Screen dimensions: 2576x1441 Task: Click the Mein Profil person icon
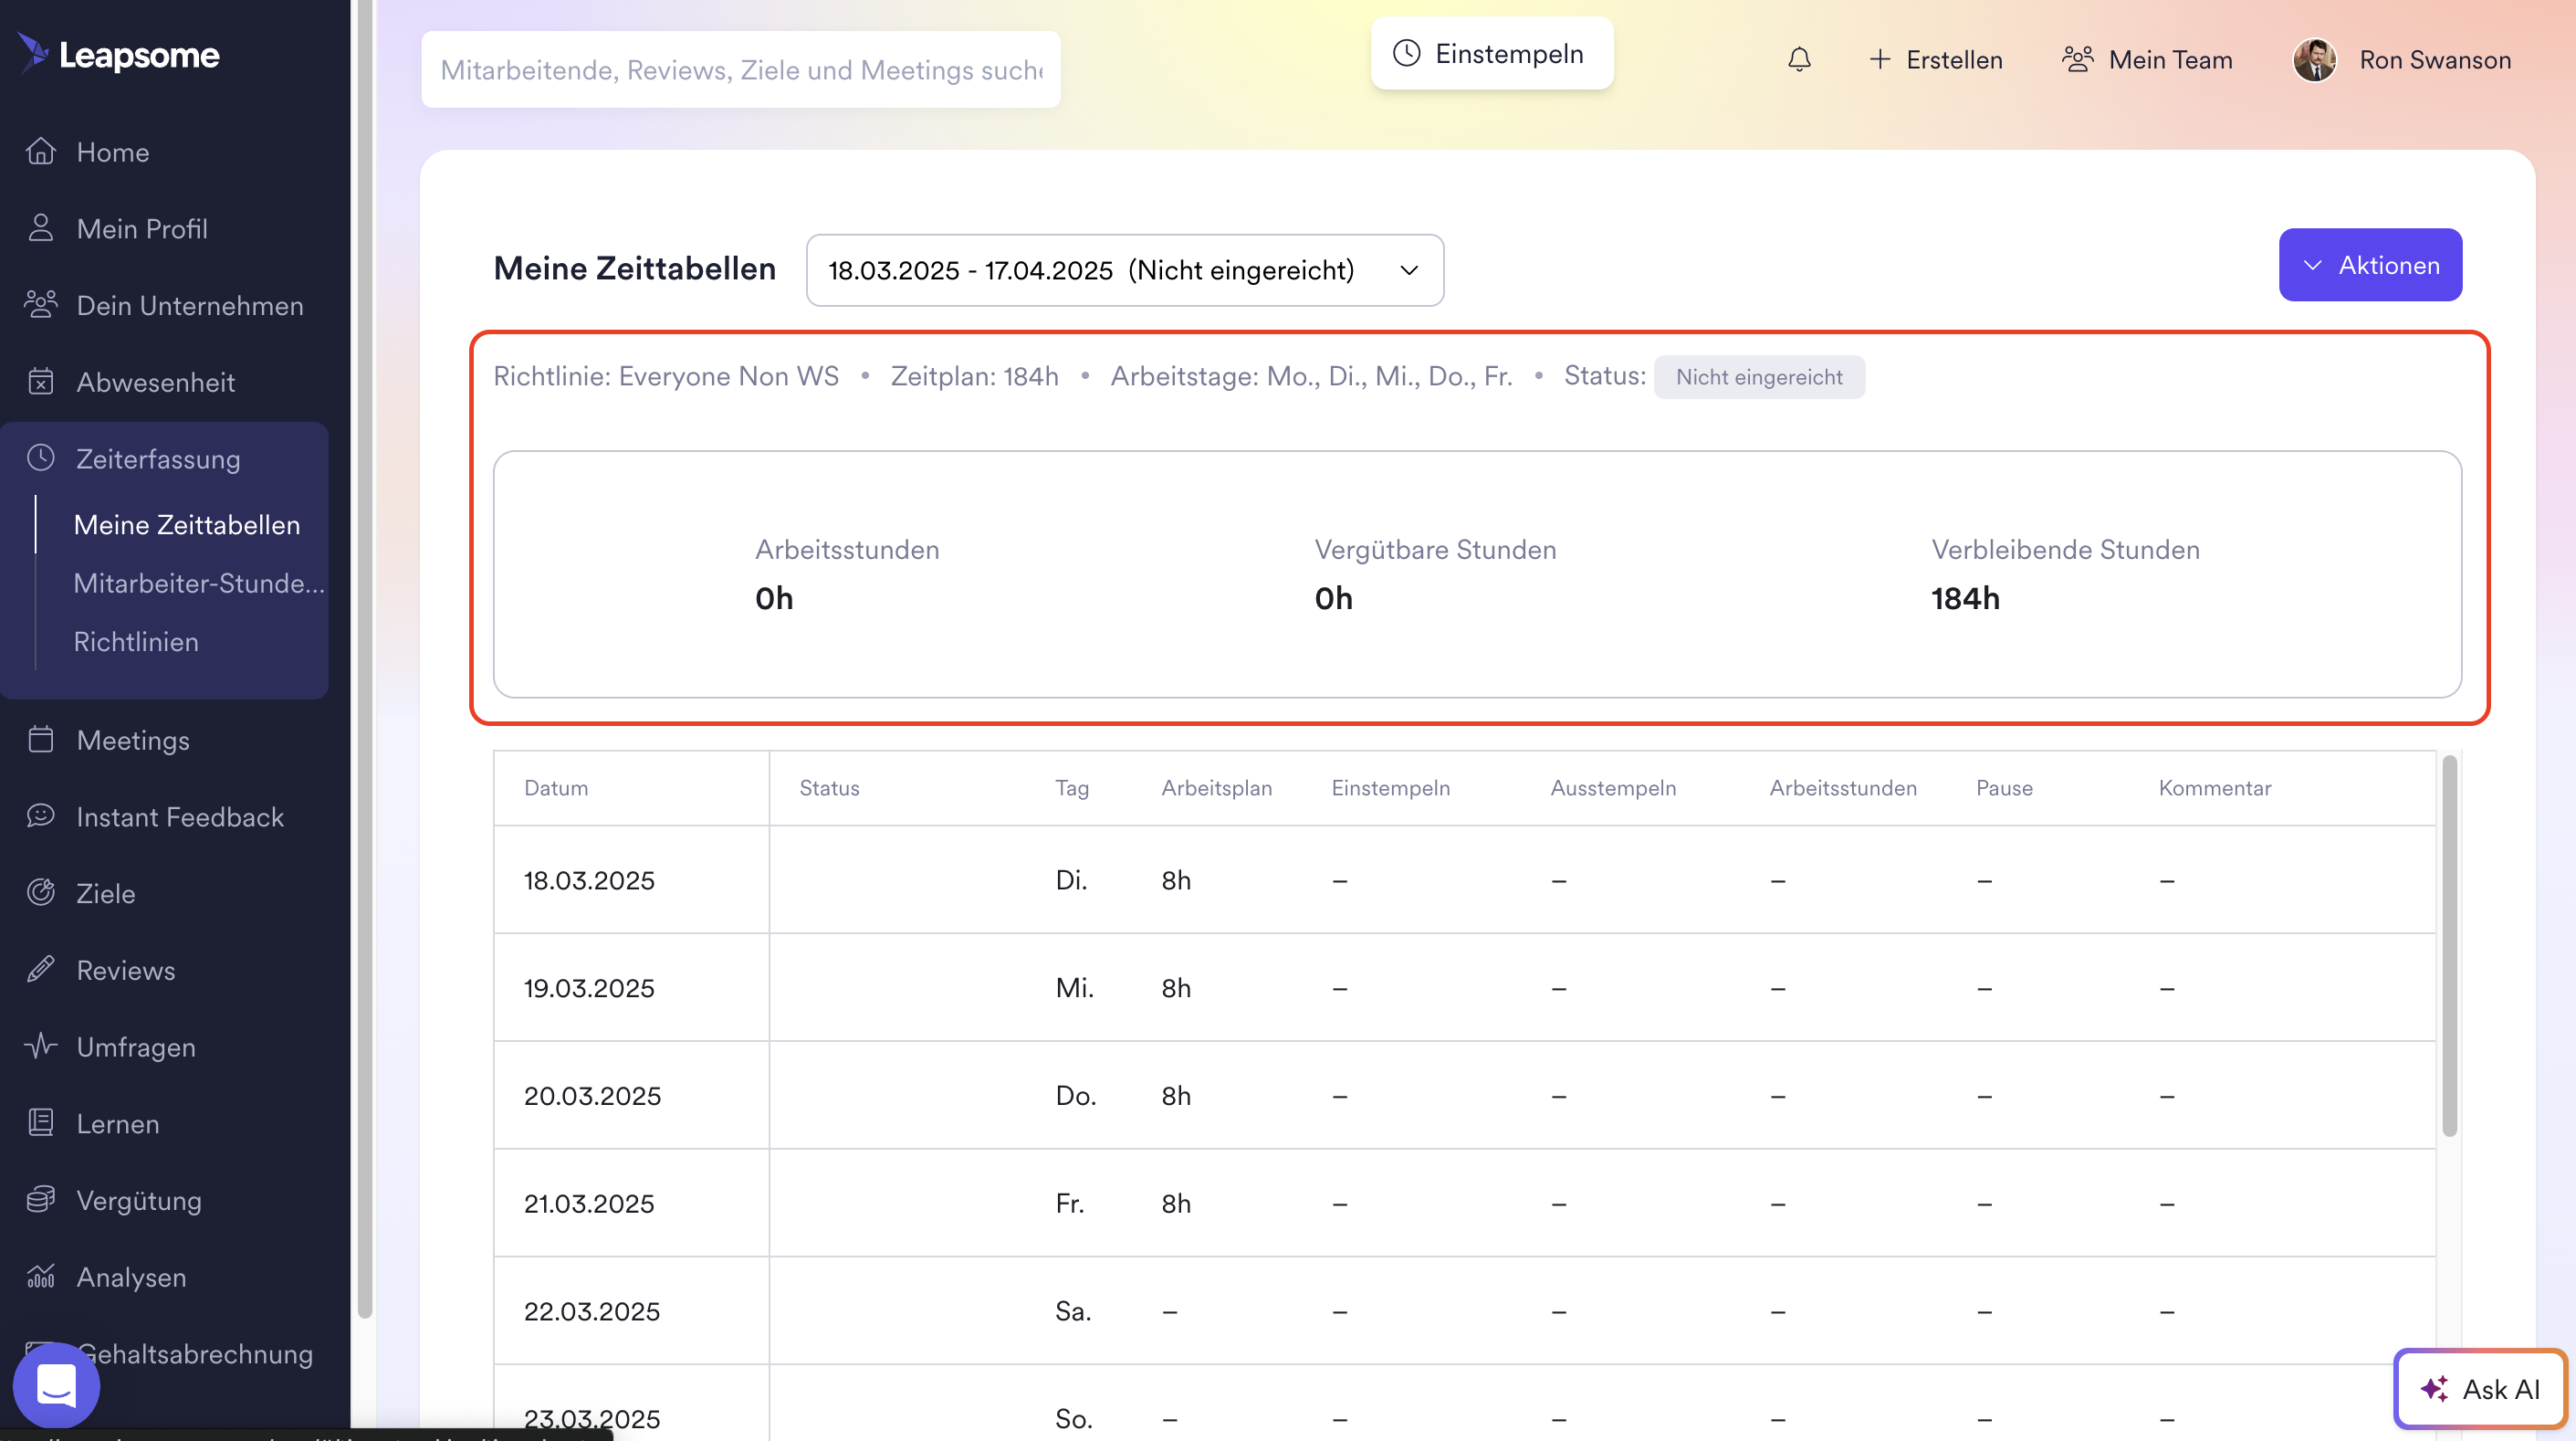click(41, 228)
